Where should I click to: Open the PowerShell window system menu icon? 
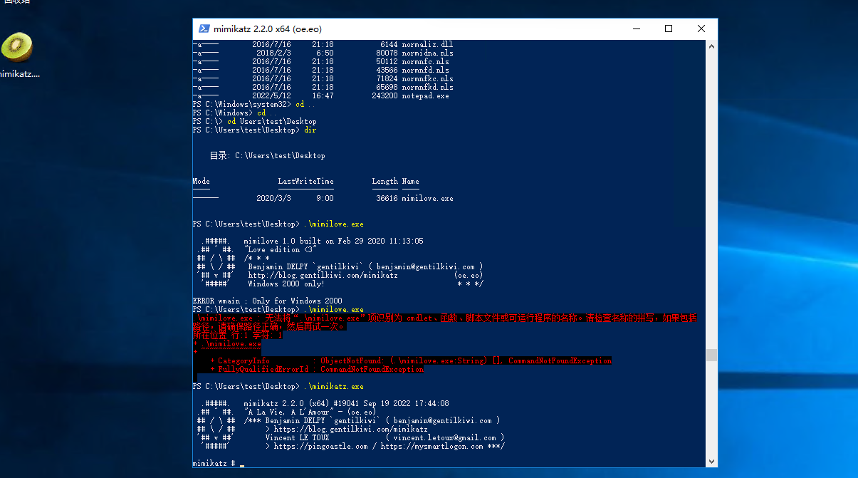click(204, 29)
